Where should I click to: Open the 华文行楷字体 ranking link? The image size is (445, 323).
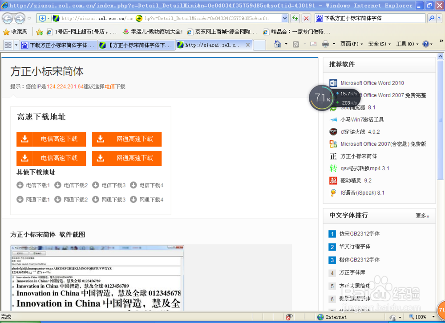coord(355,246)
